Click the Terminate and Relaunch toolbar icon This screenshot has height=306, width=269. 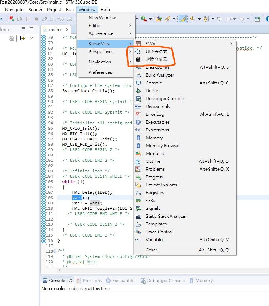pos(12,19)
